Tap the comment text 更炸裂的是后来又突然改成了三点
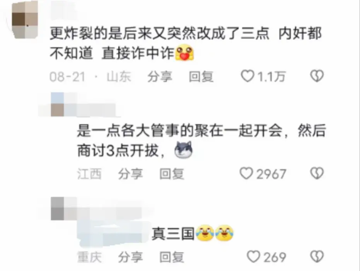360x271 pixels. 159,34
